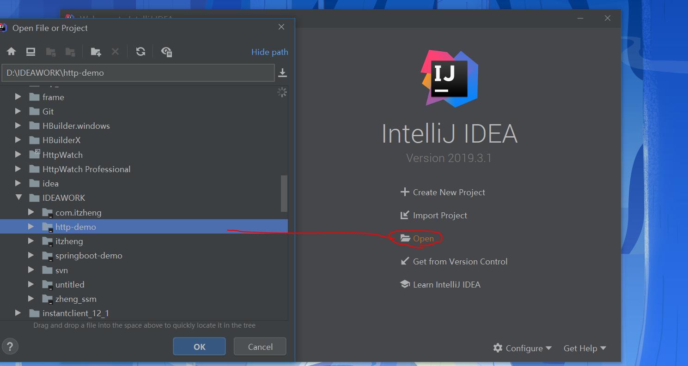Click the Hide path link
This screenshot has width=688, height=366.
(x=270, y=52)
